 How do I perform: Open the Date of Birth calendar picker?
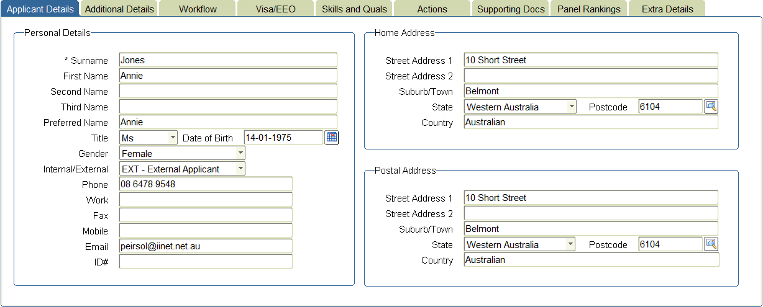click(332, 138)
